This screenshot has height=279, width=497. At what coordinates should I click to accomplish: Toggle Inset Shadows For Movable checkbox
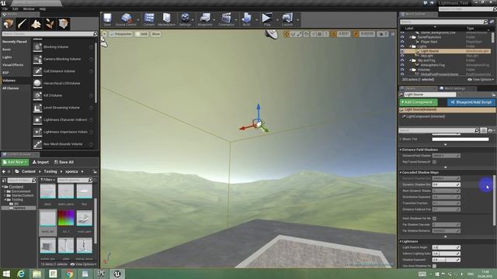coord(434,219)
